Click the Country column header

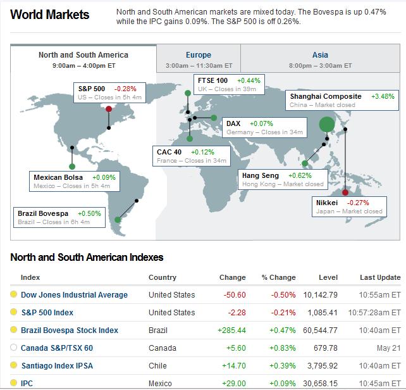pos(163,277)
